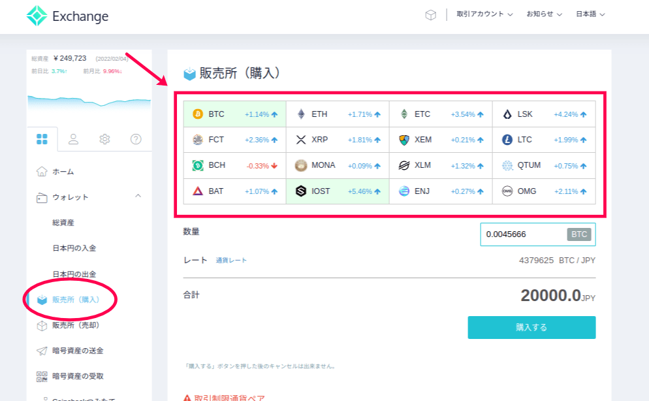Click the MONA coin icon
The width and height of the screenshot is (649, 401).
point(301,165)
